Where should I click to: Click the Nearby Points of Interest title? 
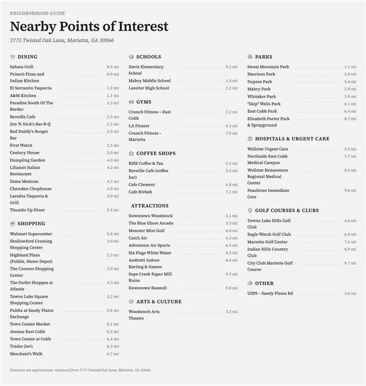point(89,26)
